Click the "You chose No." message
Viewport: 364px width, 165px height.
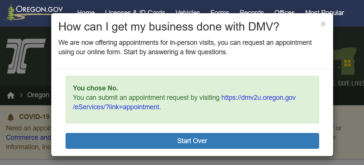pyautogui.click(x=95, y=88)
